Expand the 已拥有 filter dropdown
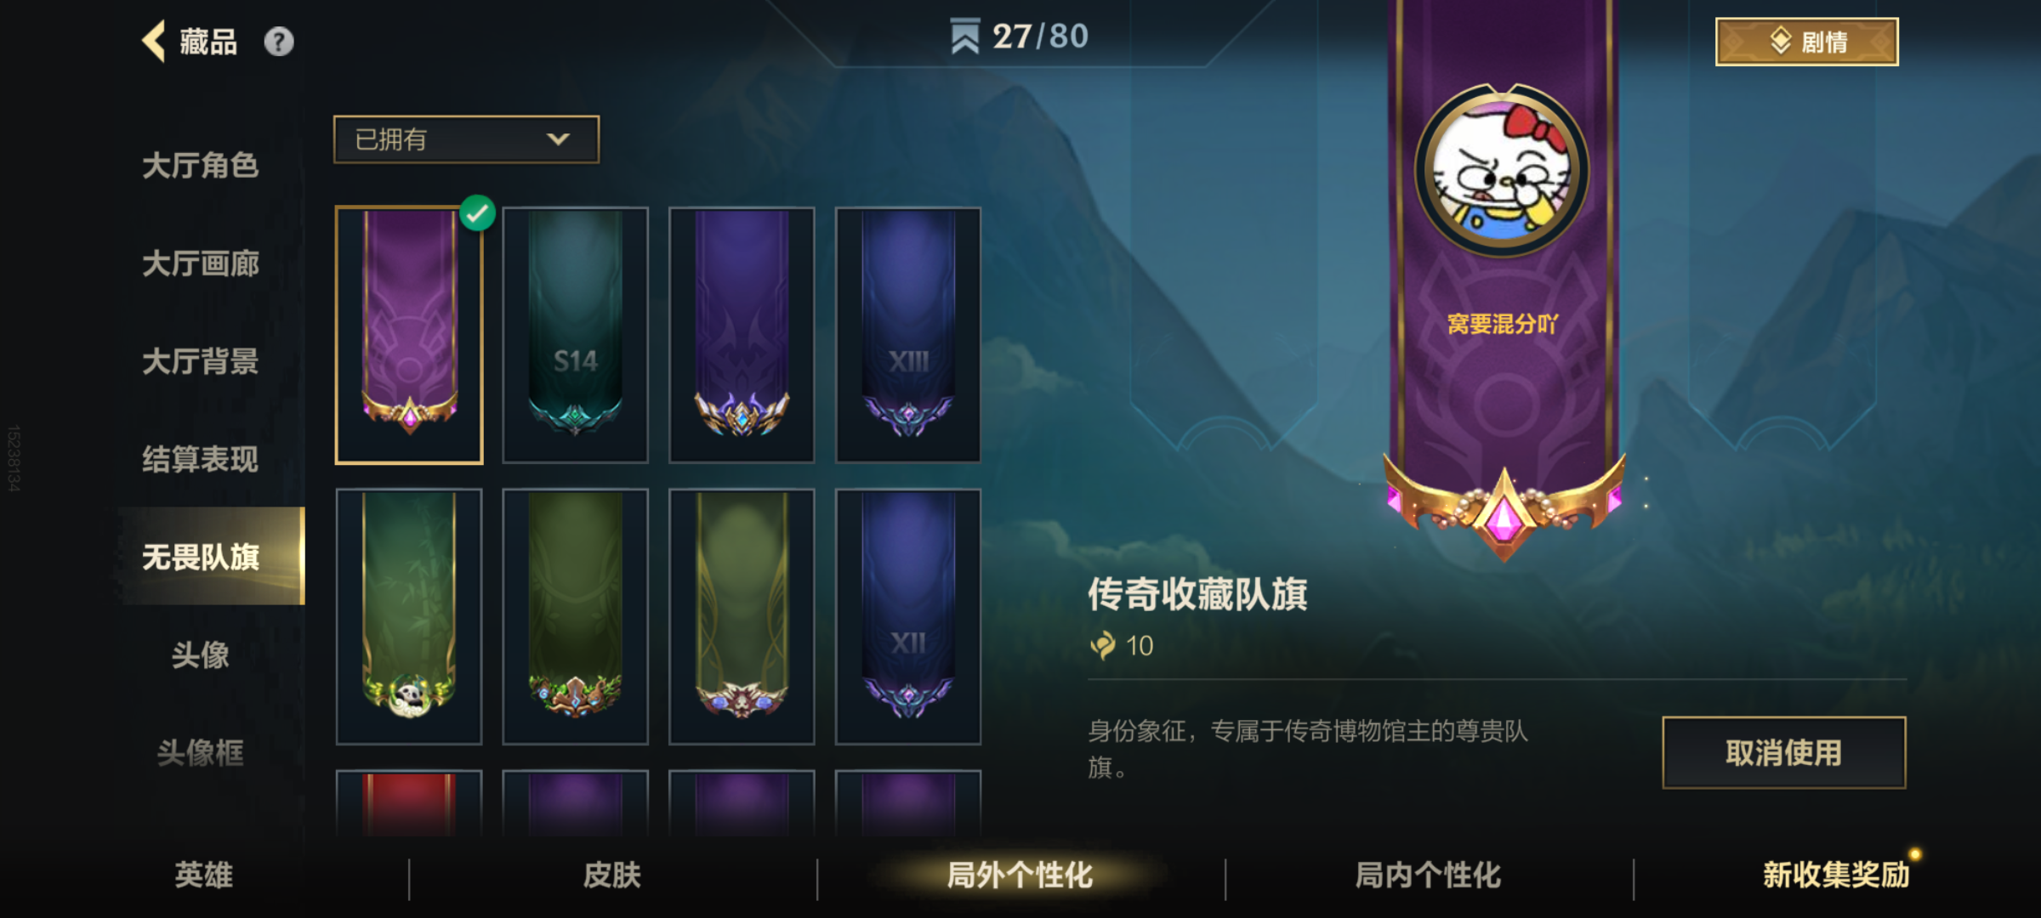Viewport: 2041px width, 918px height. pyautogui.click(x=466, y=139)
